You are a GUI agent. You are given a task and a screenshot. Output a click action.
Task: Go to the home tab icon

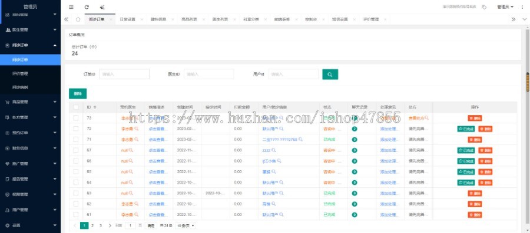pyautogui.click(x=78, y=19)
